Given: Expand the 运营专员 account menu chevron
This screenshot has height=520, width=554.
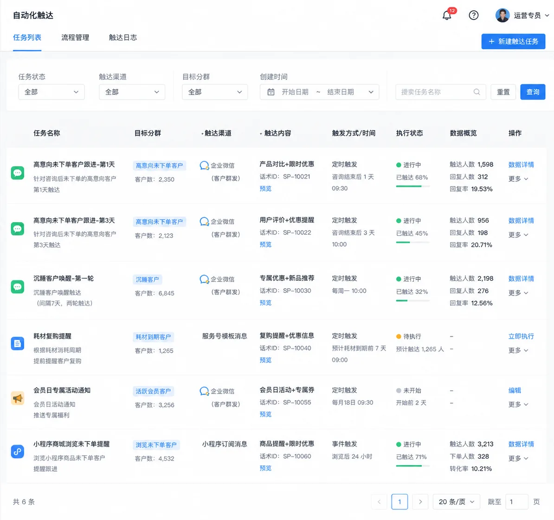Looking at the screenshot, I should tap(547, 15).
